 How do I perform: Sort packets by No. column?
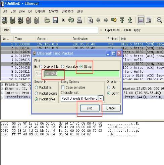[7, 39]
